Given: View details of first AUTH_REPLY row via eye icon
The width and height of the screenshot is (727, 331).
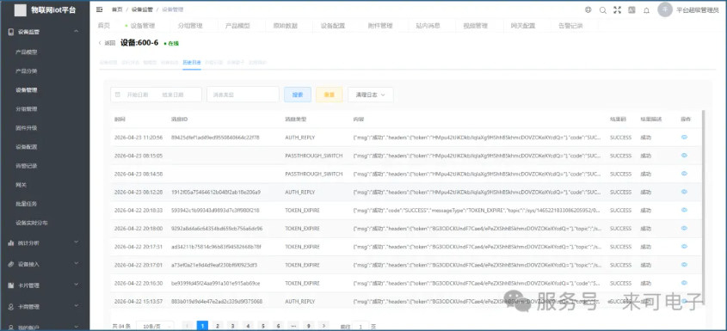Looking at the screenshot, I should tap(684, 138).
